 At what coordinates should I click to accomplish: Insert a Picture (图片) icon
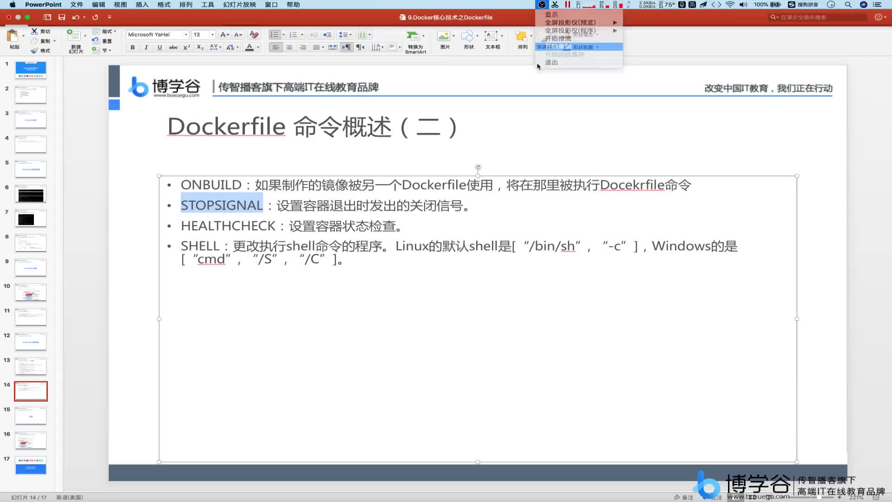(x=444, y=36)
